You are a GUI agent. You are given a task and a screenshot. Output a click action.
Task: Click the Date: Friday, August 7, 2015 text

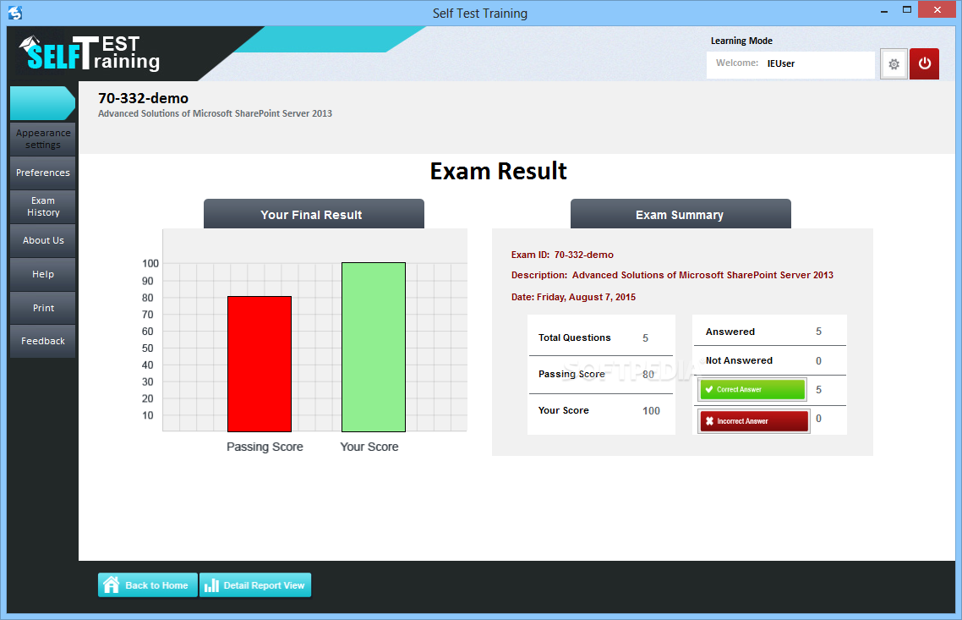573,297
